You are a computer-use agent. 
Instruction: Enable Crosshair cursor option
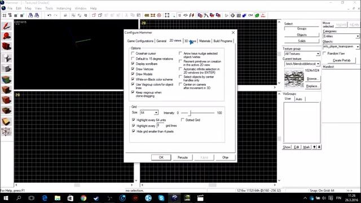133,54
